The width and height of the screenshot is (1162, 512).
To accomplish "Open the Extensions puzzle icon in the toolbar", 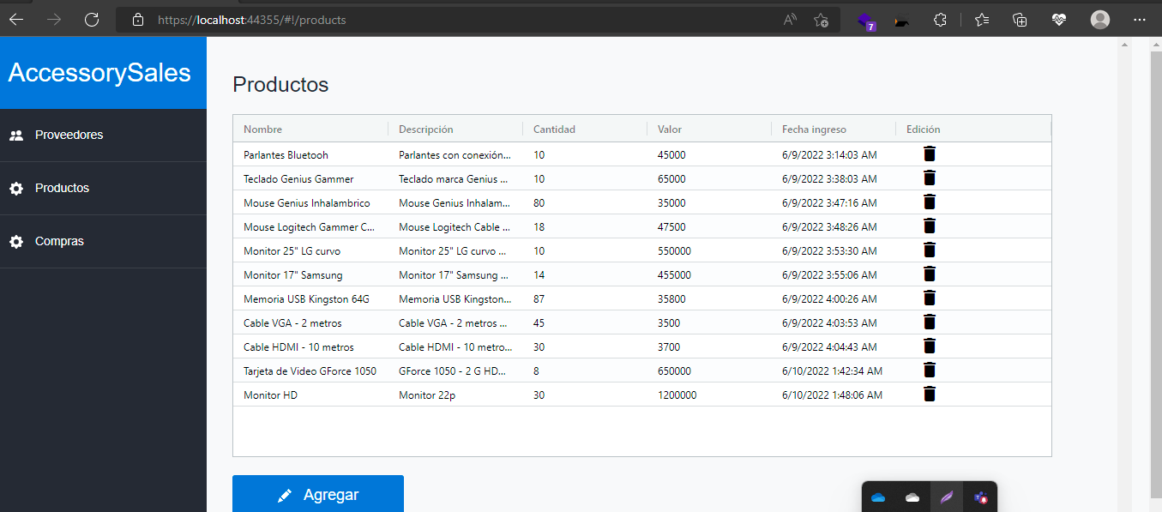I will pos(940,19).
